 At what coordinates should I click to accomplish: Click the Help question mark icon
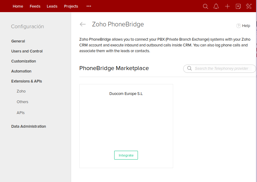tap(238, 26)
